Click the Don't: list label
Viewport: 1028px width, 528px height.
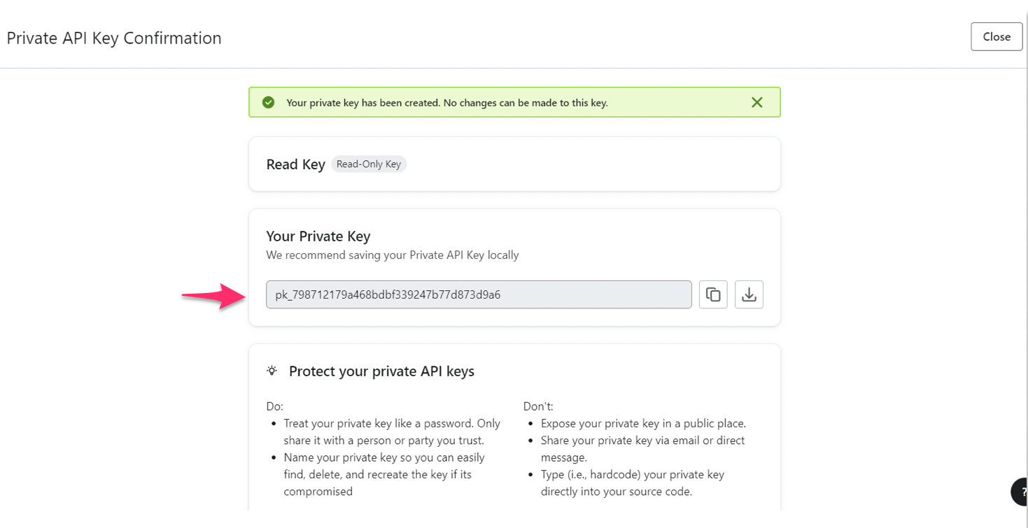click(538, 406)
